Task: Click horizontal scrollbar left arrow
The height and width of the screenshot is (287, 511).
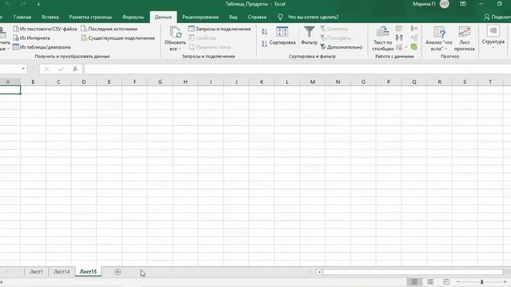Action: [x=319, y=272]
